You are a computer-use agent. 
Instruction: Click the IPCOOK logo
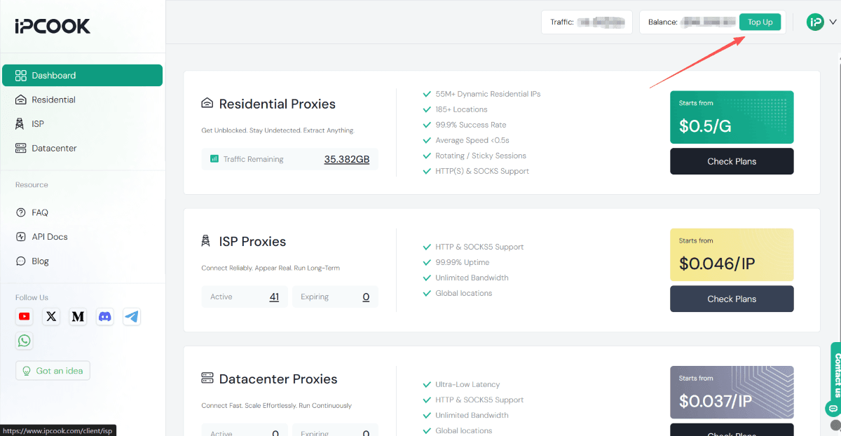click(x=53, y=26)
